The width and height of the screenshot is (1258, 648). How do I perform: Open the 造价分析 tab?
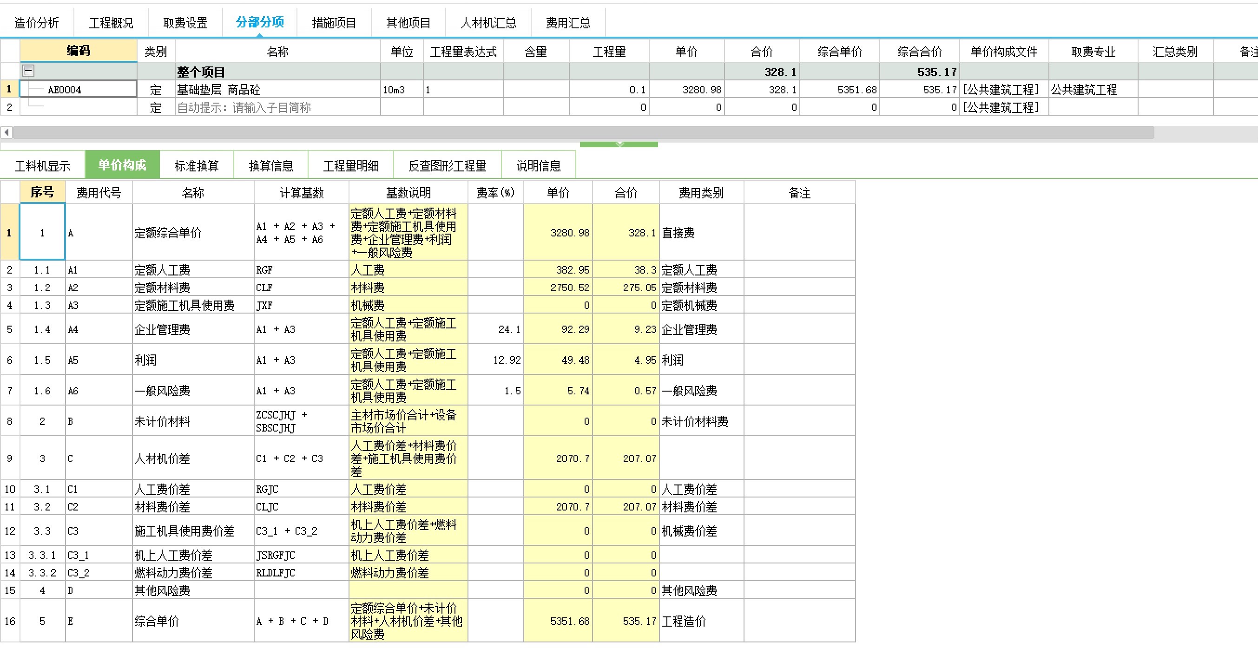click(37, 23)
